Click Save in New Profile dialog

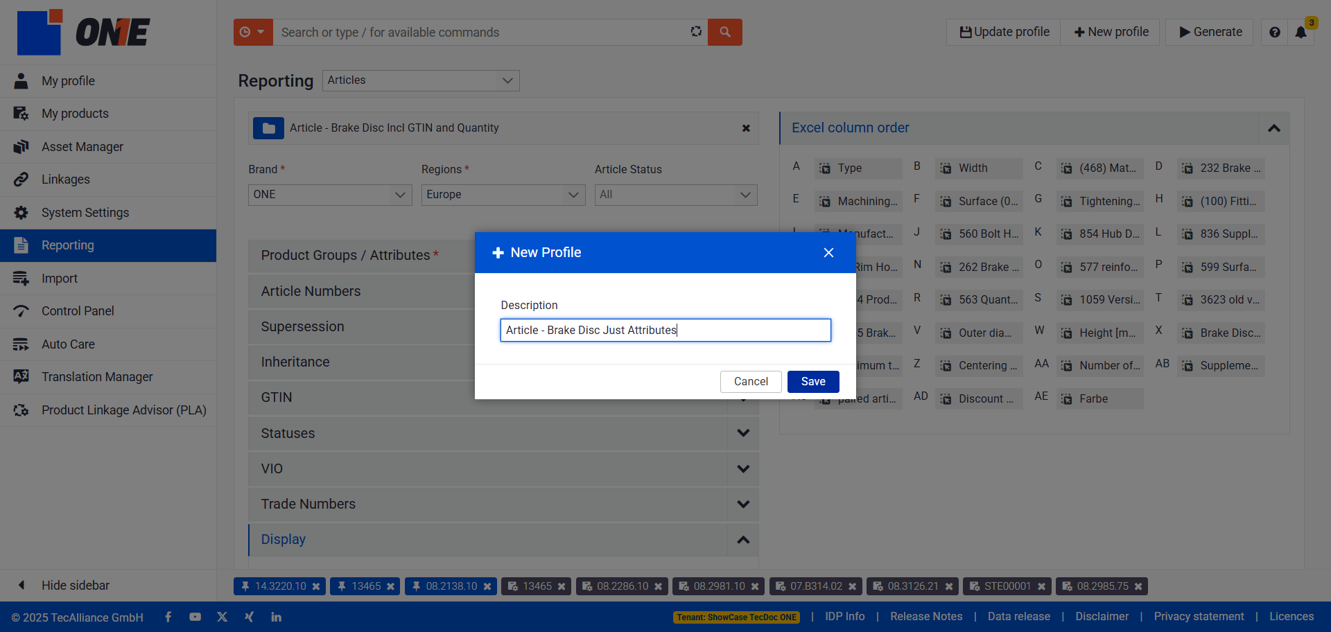[x=813, y=382]
